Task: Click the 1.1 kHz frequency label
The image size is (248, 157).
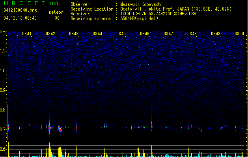Action: (x=3, y=51)
